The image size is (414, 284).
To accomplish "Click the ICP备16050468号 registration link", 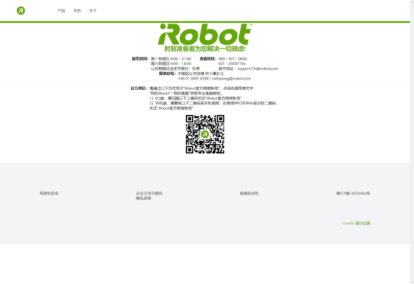I will click(353, 193).
